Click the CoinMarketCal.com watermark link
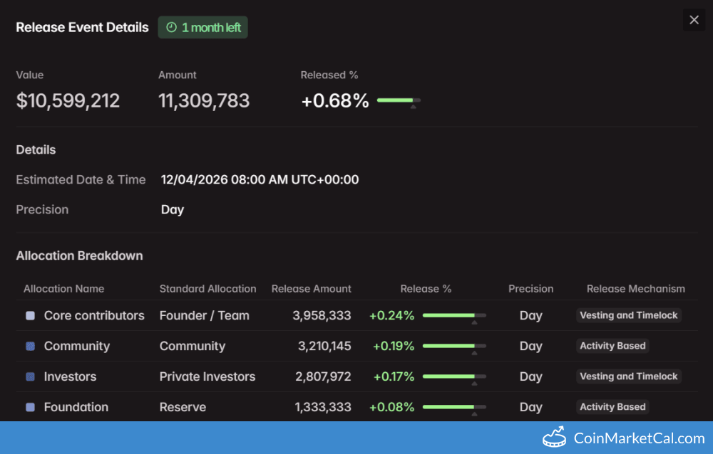 tap(638, 438)
